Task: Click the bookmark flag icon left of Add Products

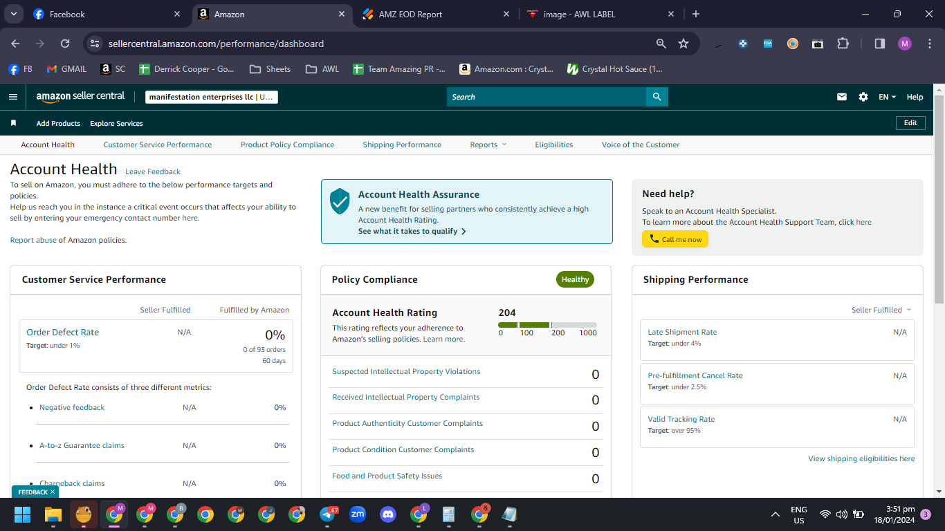Action: pos(13,123)
